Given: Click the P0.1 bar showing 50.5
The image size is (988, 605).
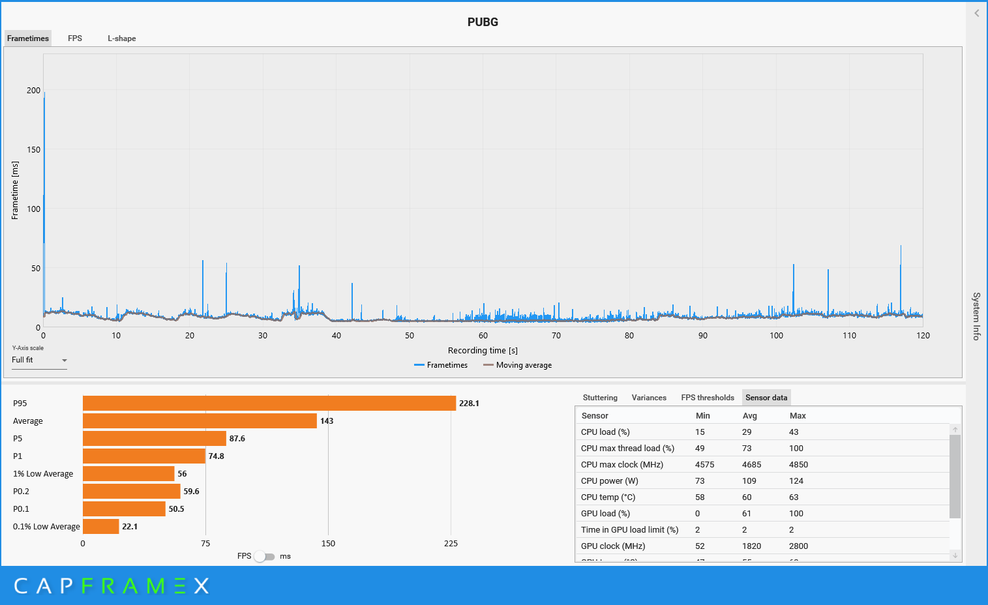Looking at the screenshot, I should (124, 509).
